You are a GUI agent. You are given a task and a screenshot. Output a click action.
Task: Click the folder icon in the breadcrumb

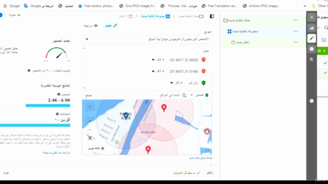[x=201, y=16]
